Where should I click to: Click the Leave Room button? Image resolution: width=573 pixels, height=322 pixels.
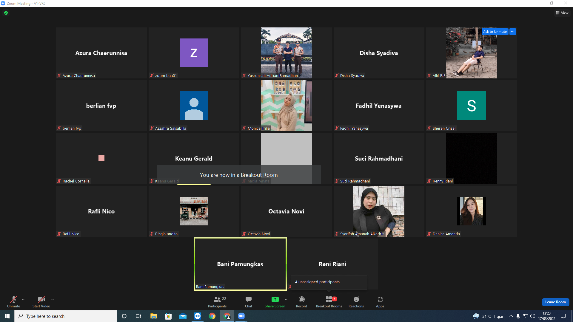tap(555, 302)
